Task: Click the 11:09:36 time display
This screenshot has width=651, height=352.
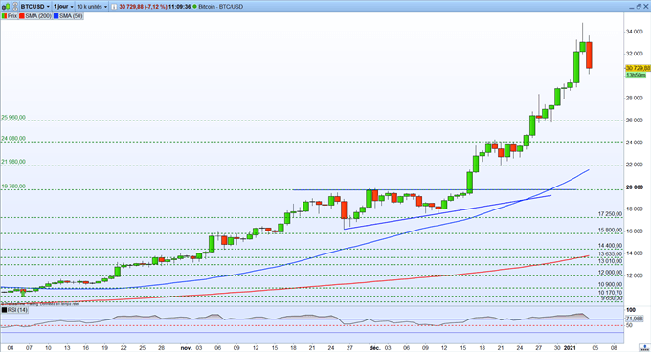Action: [179, 7]
